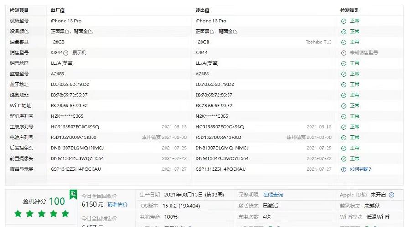Click the 充电次数 4次 value

tap(267, 217)
